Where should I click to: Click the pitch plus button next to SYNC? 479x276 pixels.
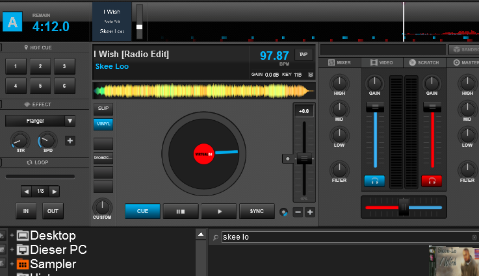point(310,212)
